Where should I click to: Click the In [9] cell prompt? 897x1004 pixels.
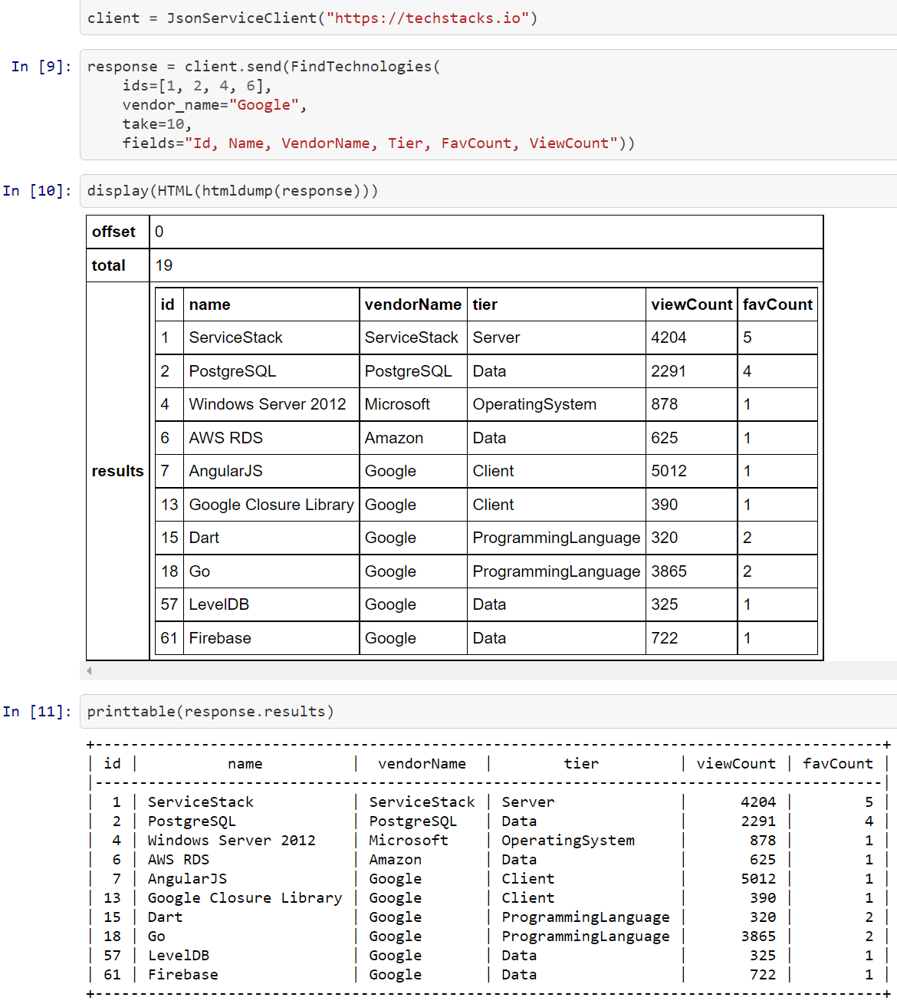pos(41,67)
